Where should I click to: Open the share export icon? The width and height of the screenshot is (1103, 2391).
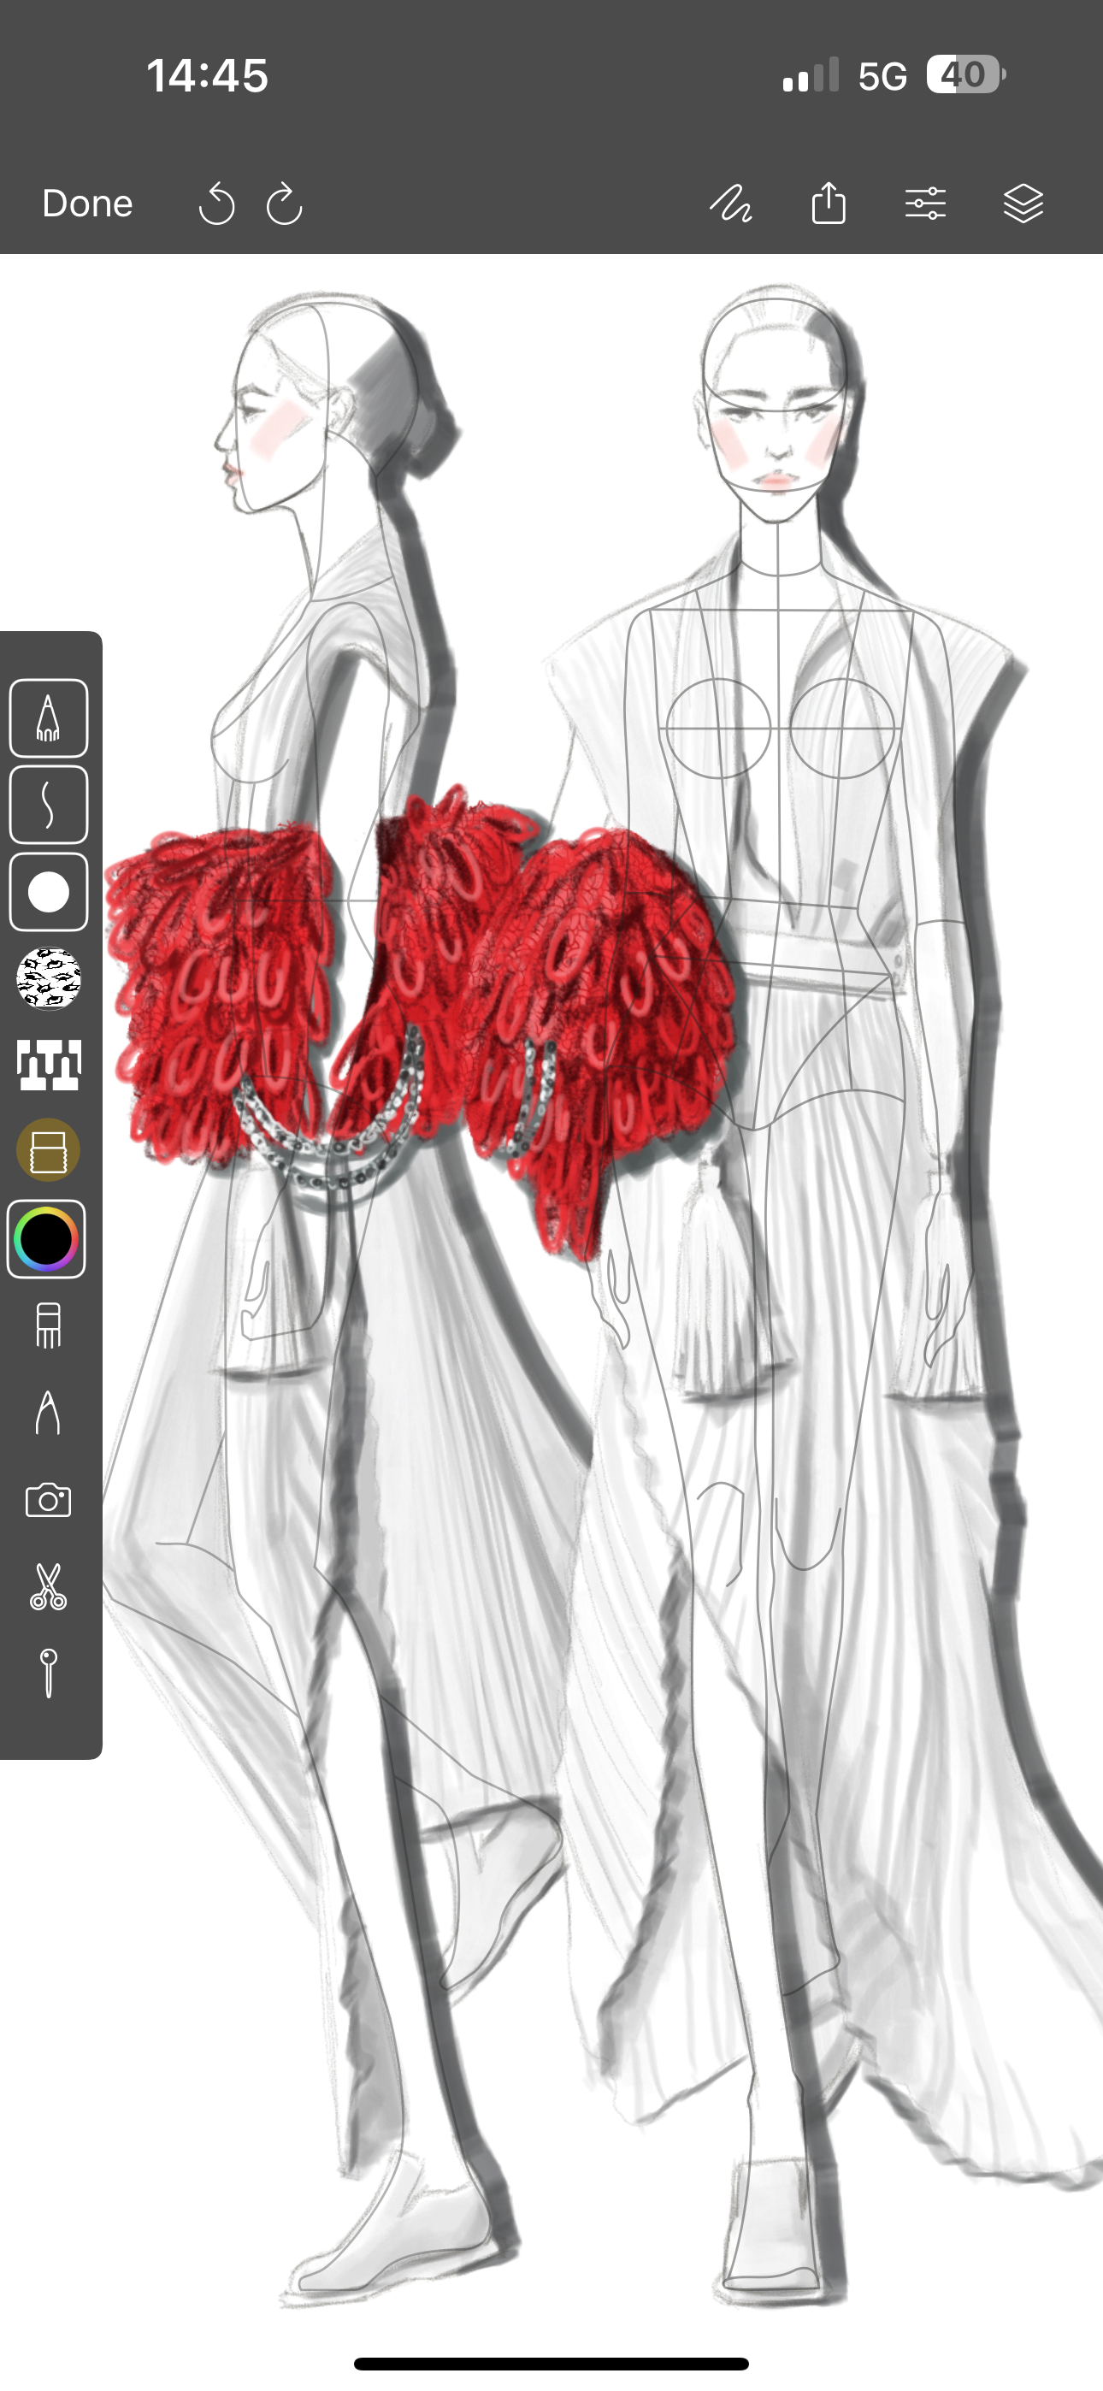829,204
